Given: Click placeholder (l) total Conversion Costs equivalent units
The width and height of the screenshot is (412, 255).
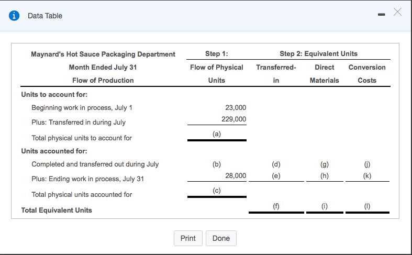Looking at the screenshot, I should pyautogui.click(x=367, y=206).
